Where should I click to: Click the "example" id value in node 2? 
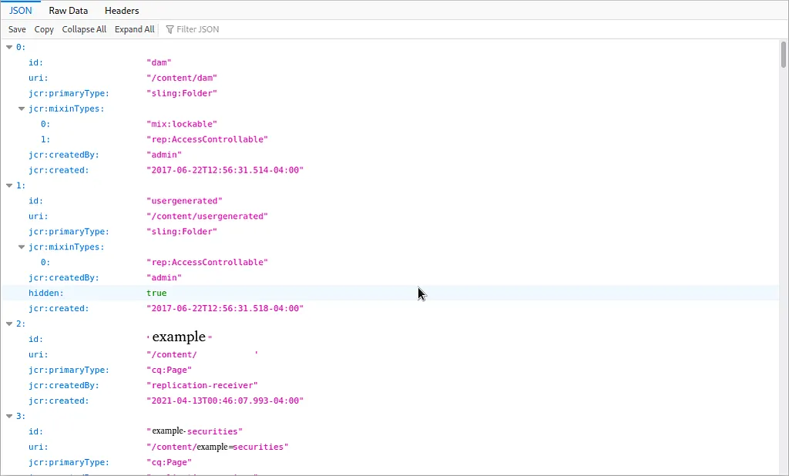pyautogui.click(x=179, y=337)
